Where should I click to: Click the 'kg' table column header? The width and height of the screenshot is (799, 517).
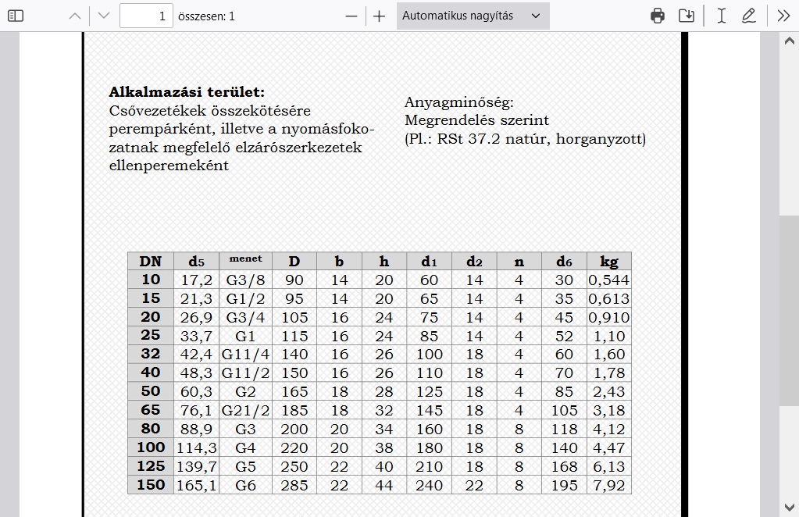coord(608,261)
